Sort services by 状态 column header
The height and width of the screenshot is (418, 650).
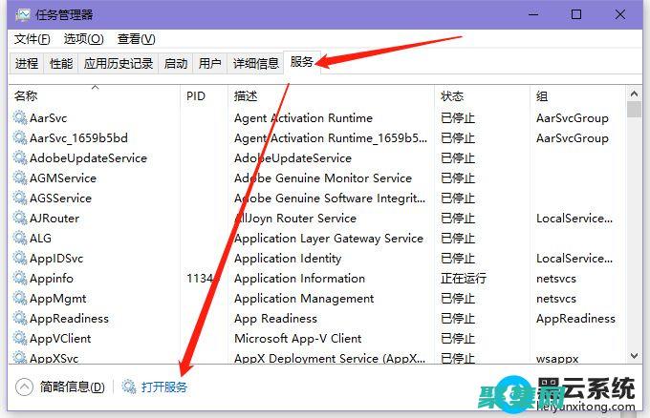pos(452,96)
